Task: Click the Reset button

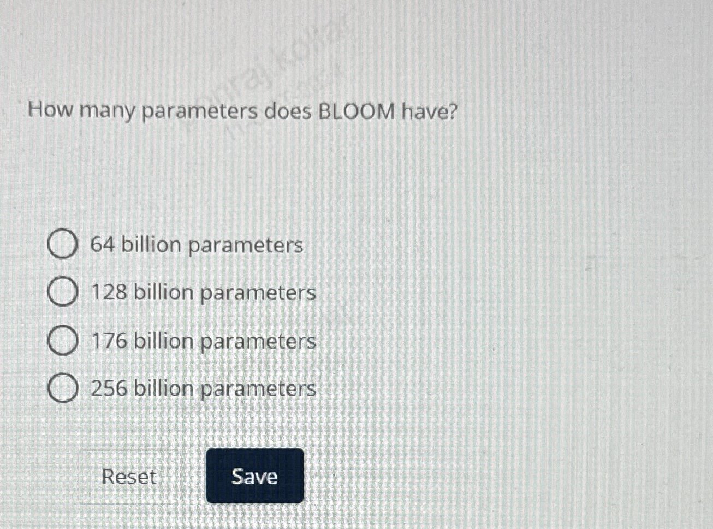Action: pos(130,477)
